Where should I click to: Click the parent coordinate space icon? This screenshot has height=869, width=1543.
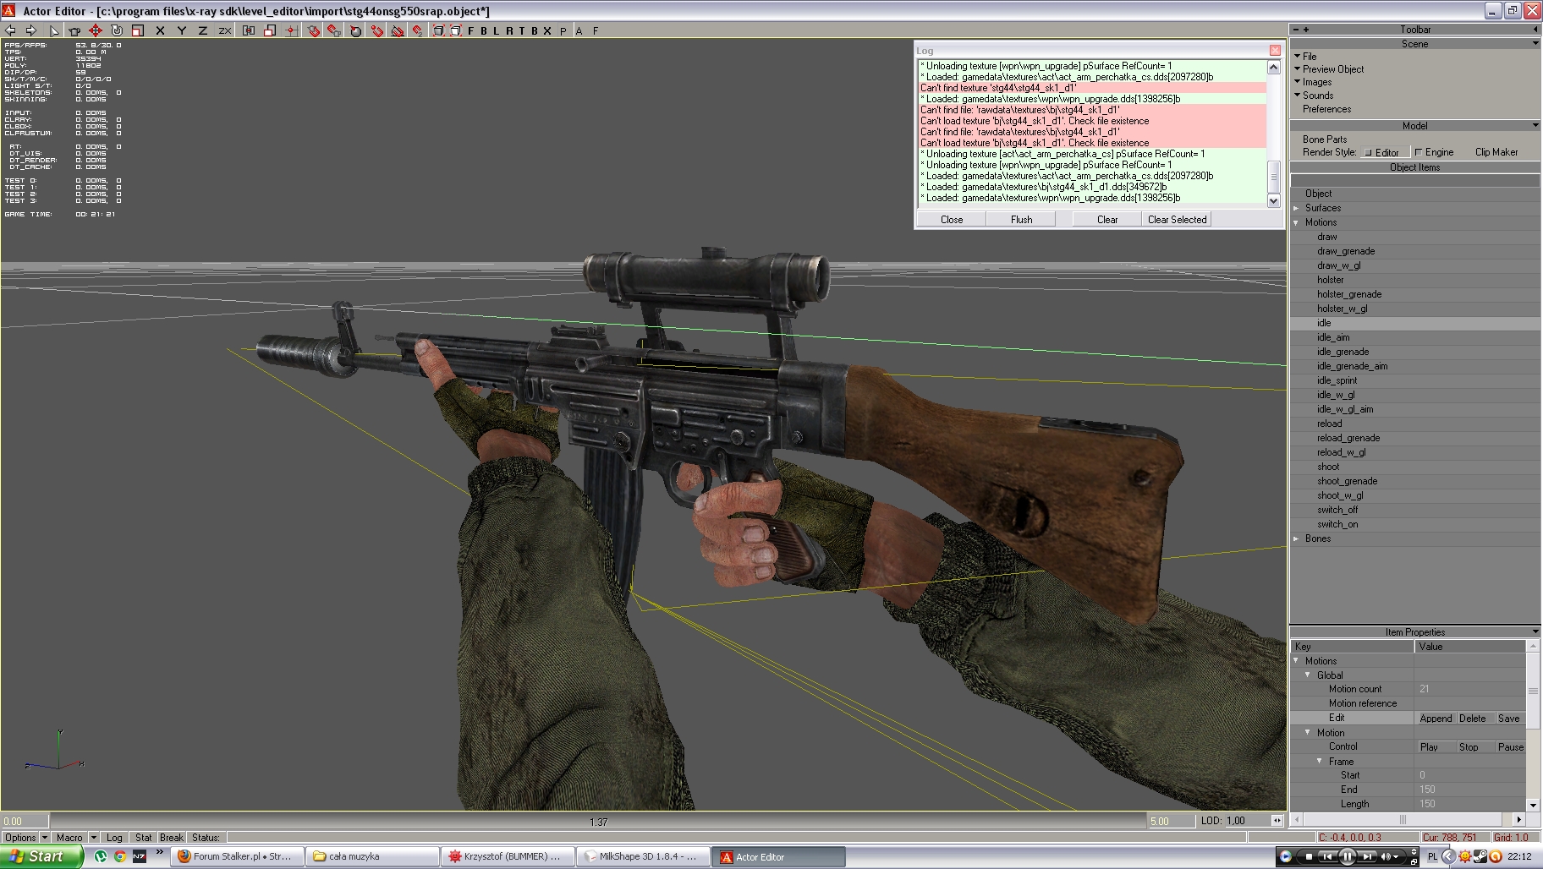pos(249,30)
